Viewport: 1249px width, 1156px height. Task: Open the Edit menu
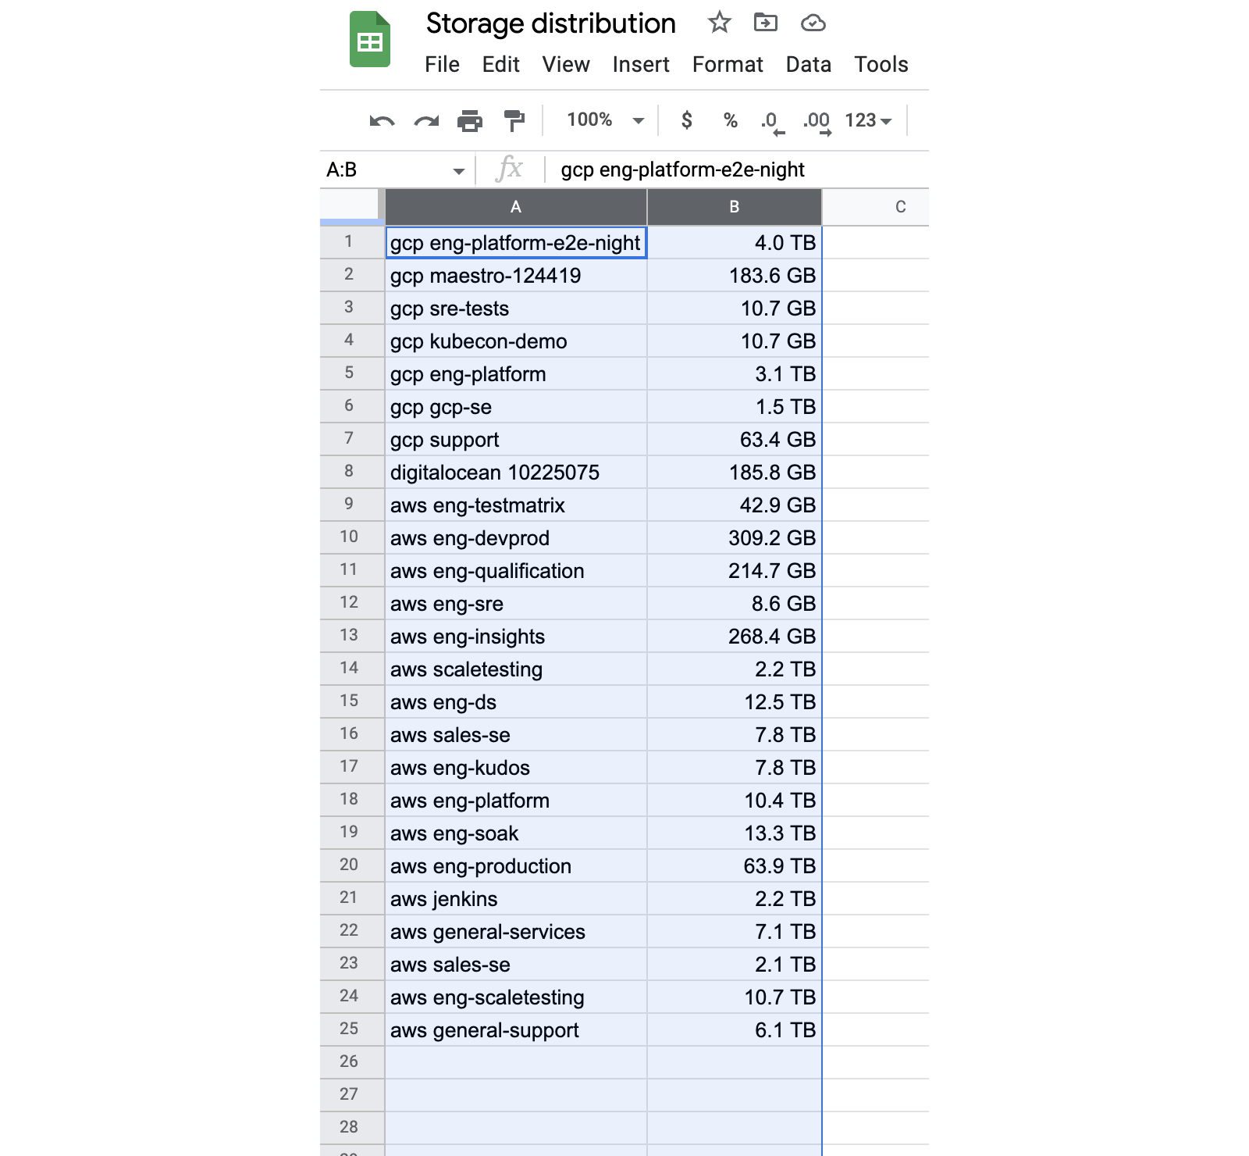(x=500, y=64)
